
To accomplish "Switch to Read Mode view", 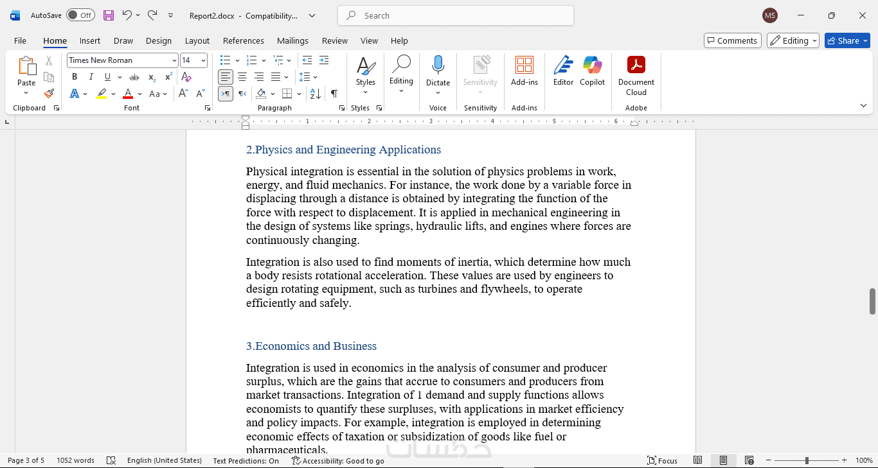I will (697, 460).
